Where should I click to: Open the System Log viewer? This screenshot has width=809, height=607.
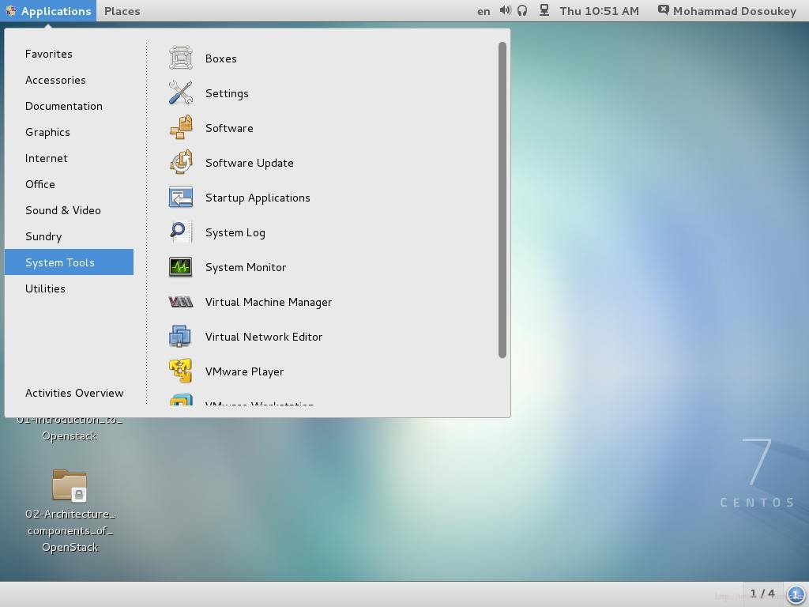[x=235, y=232]
